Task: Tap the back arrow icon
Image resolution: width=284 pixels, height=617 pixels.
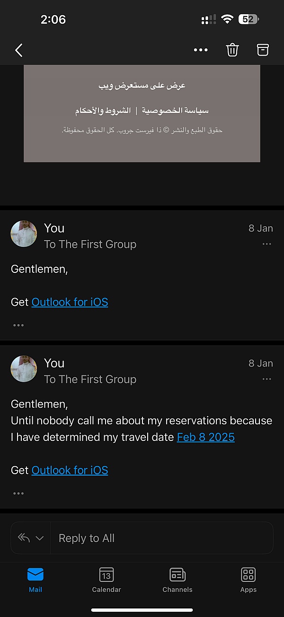Action: click(x=19, y=50)
